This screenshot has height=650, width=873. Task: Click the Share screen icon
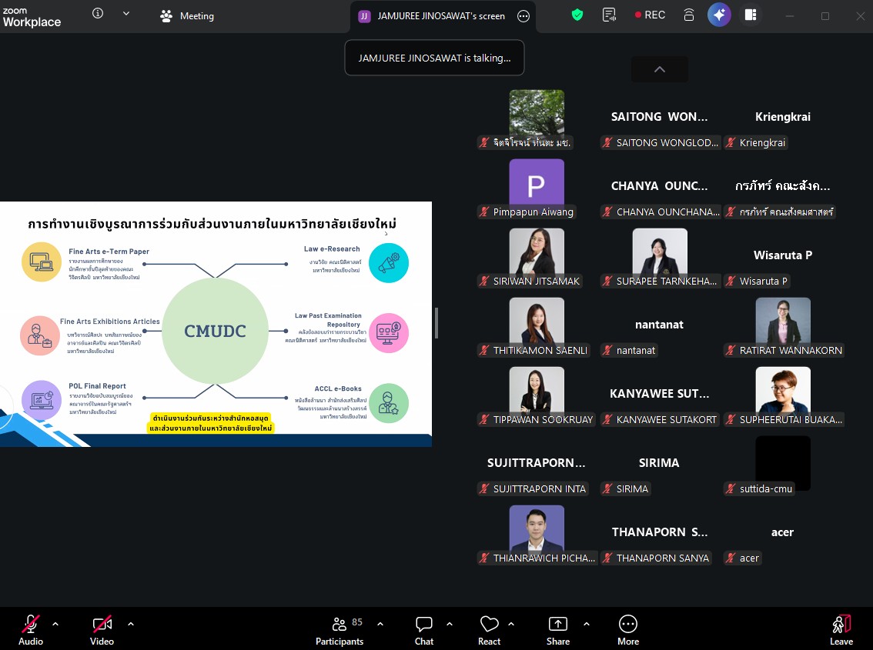pyautogui.click(x=558, y=630)
